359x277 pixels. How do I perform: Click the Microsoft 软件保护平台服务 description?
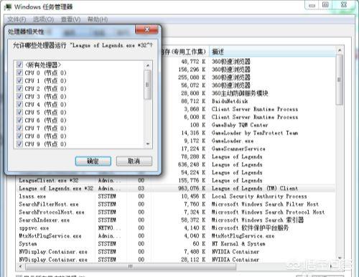(251, 227)
